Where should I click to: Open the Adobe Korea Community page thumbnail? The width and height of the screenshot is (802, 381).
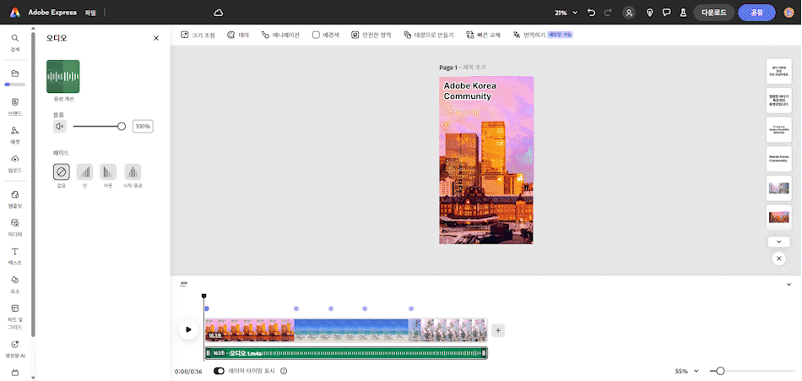pyautogui.click(x=778, y=160)
